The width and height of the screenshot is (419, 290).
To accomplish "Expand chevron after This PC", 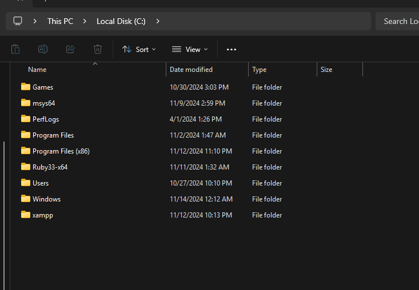I will (x=85, y=21).
